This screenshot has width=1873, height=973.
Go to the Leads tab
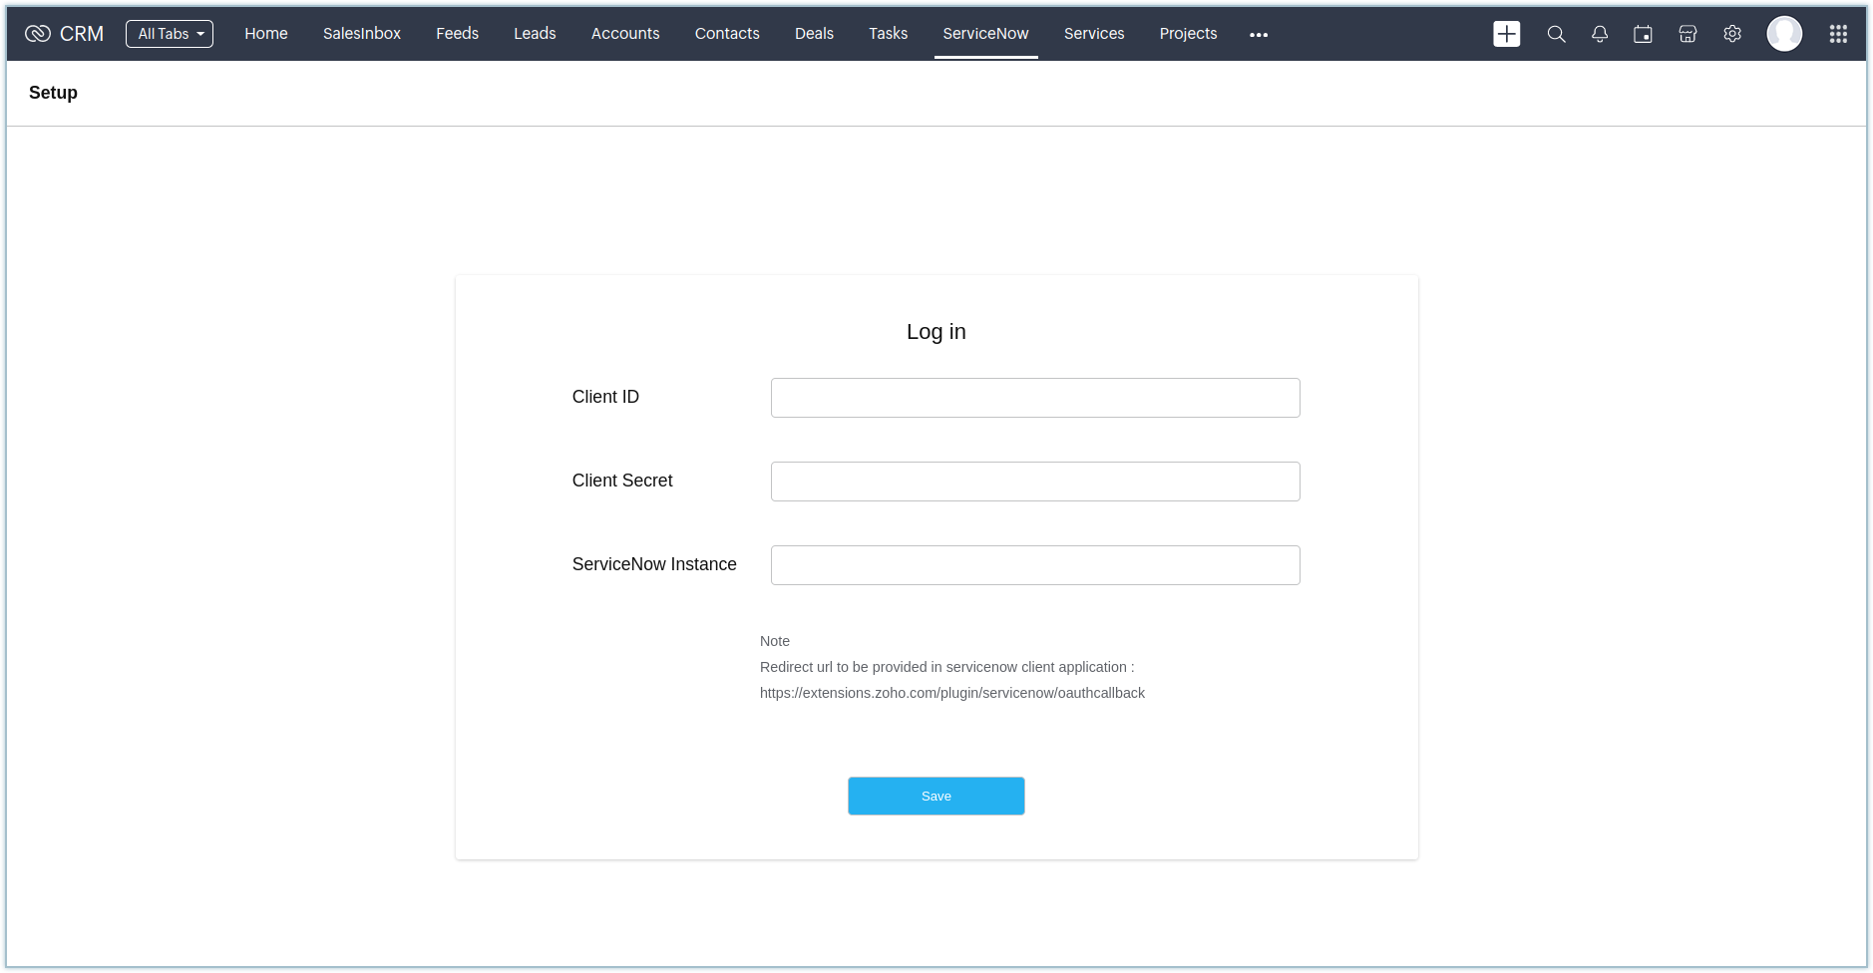535,34
